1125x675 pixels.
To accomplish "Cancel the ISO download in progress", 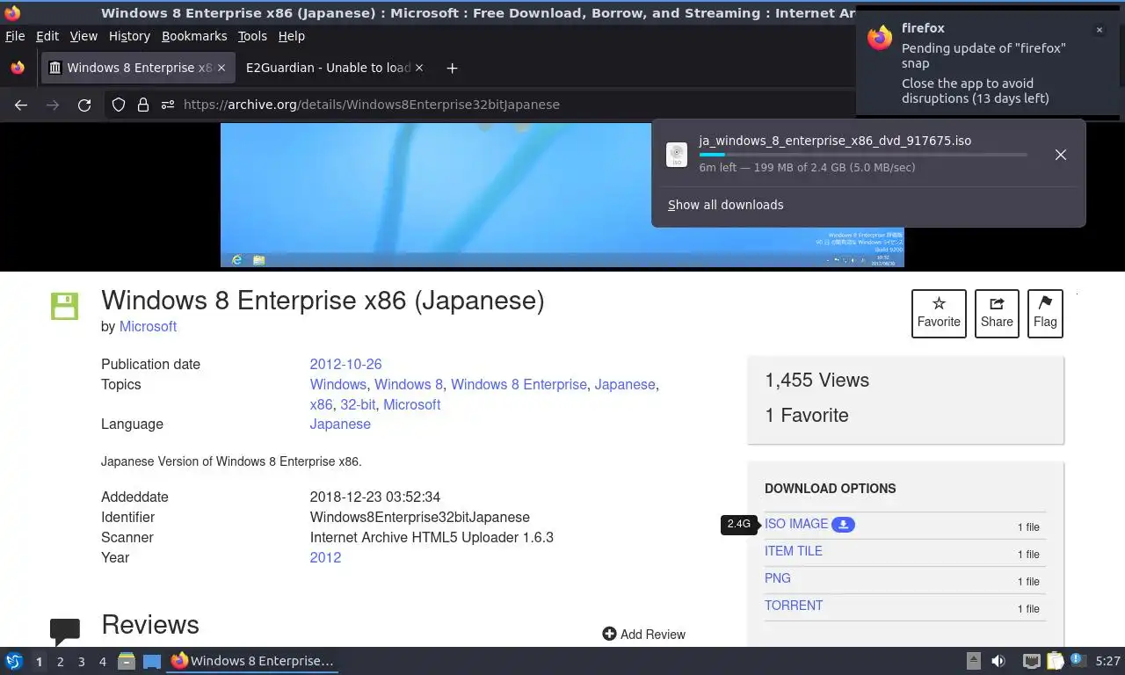I will click(1061, 155).
